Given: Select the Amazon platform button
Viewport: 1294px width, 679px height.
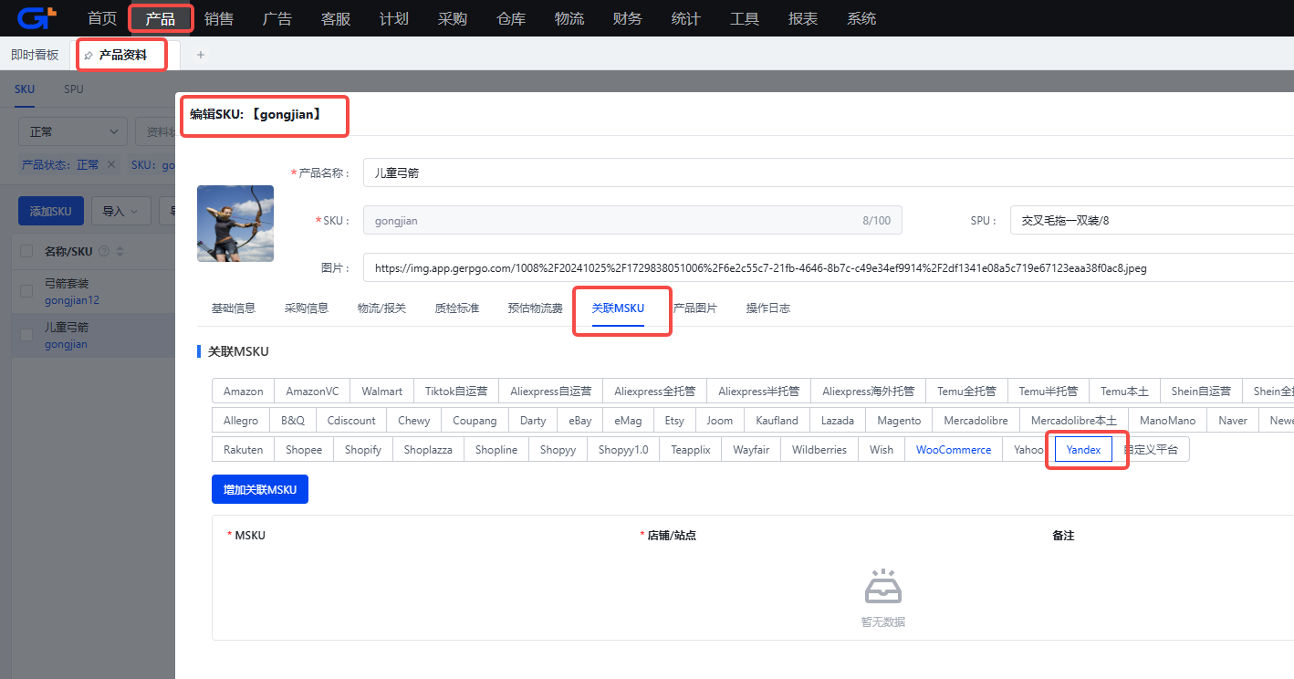Looking at the screenshot, I should [x=243, y=391].
